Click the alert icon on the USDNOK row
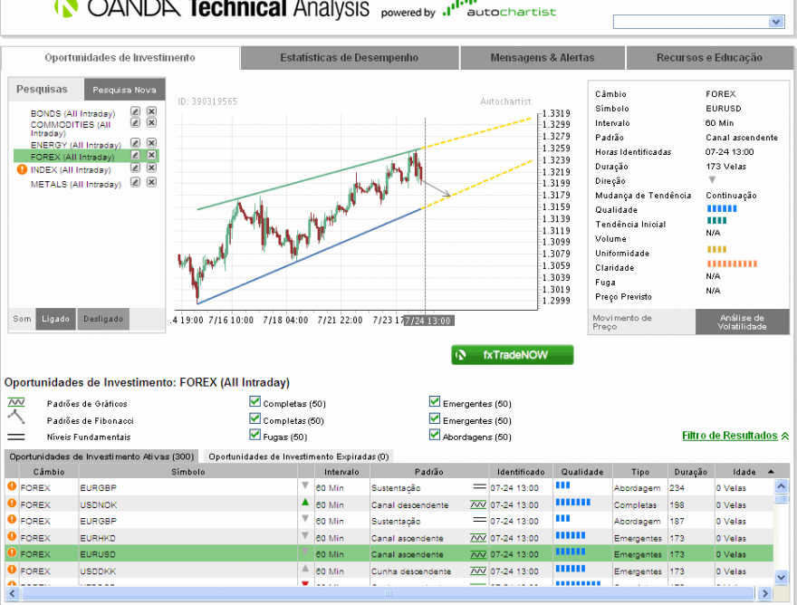Viewport: 797px width, 605px height. click(x=12, y=504)
